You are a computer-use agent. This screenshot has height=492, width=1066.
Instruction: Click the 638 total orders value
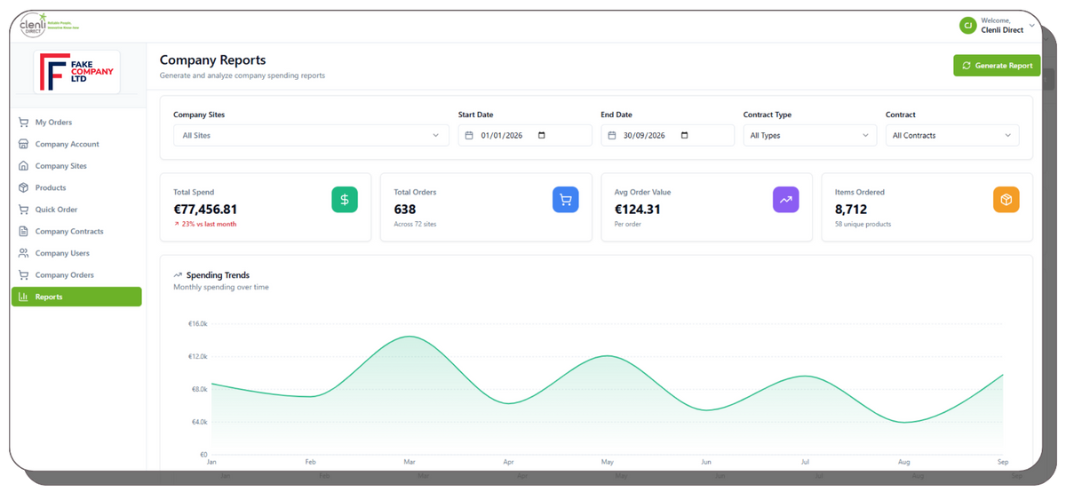click(x=405, y=210)
